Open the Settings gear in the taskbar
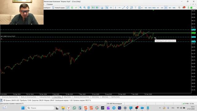Screen dimensions: 197x111 pyautogui.click(x=125, y=108)
